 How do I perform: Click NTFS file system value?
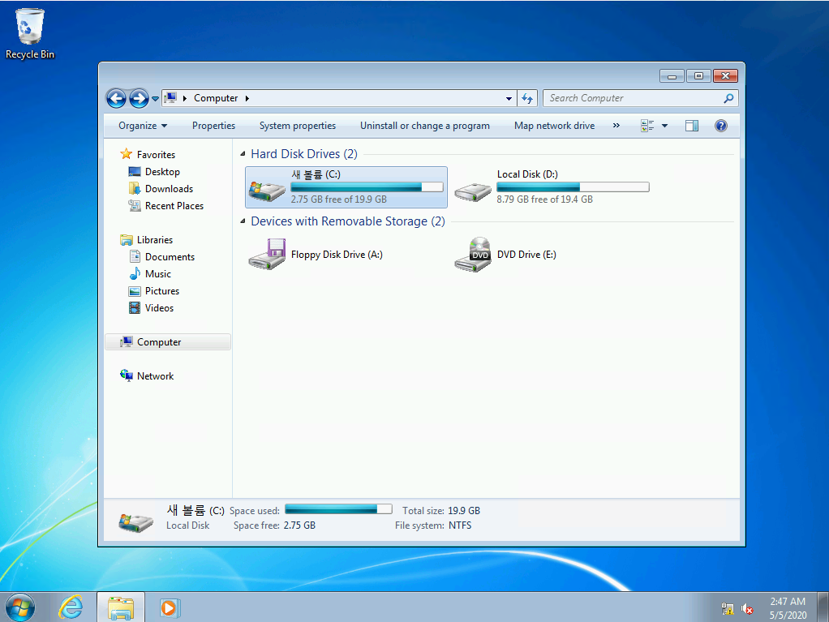[x=460, y=525]
